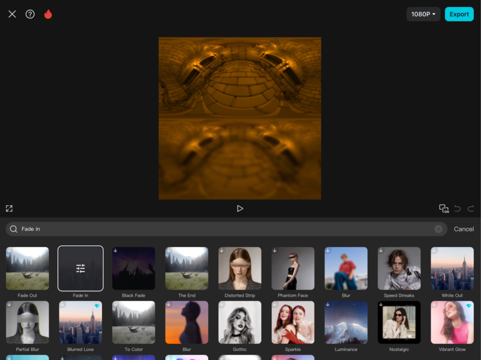Open the flame trending icon

pos(48,14)
